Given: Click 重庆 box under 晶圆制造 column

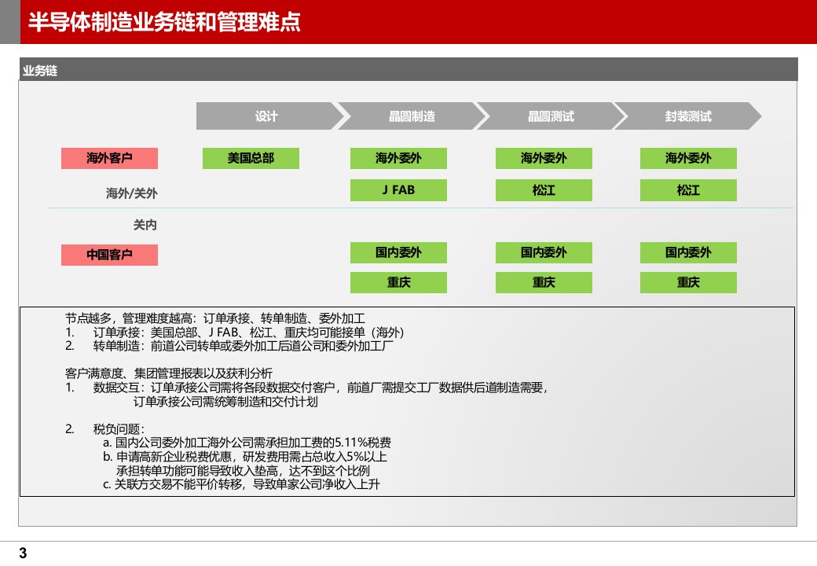Looking at the screenshot, I should pyautogui.click(x=398, y=282).
